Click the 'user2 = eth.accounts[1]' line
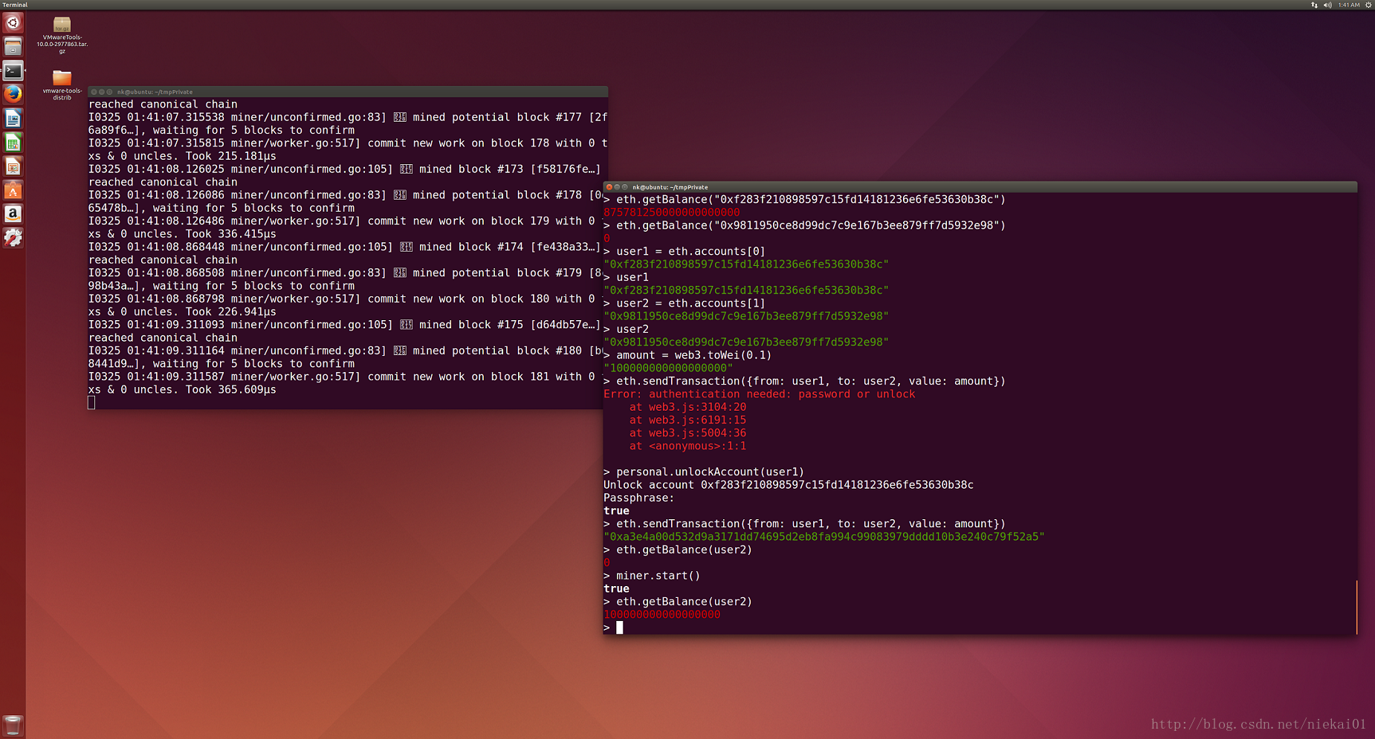The image size is (1375, 739). [685, 303]
